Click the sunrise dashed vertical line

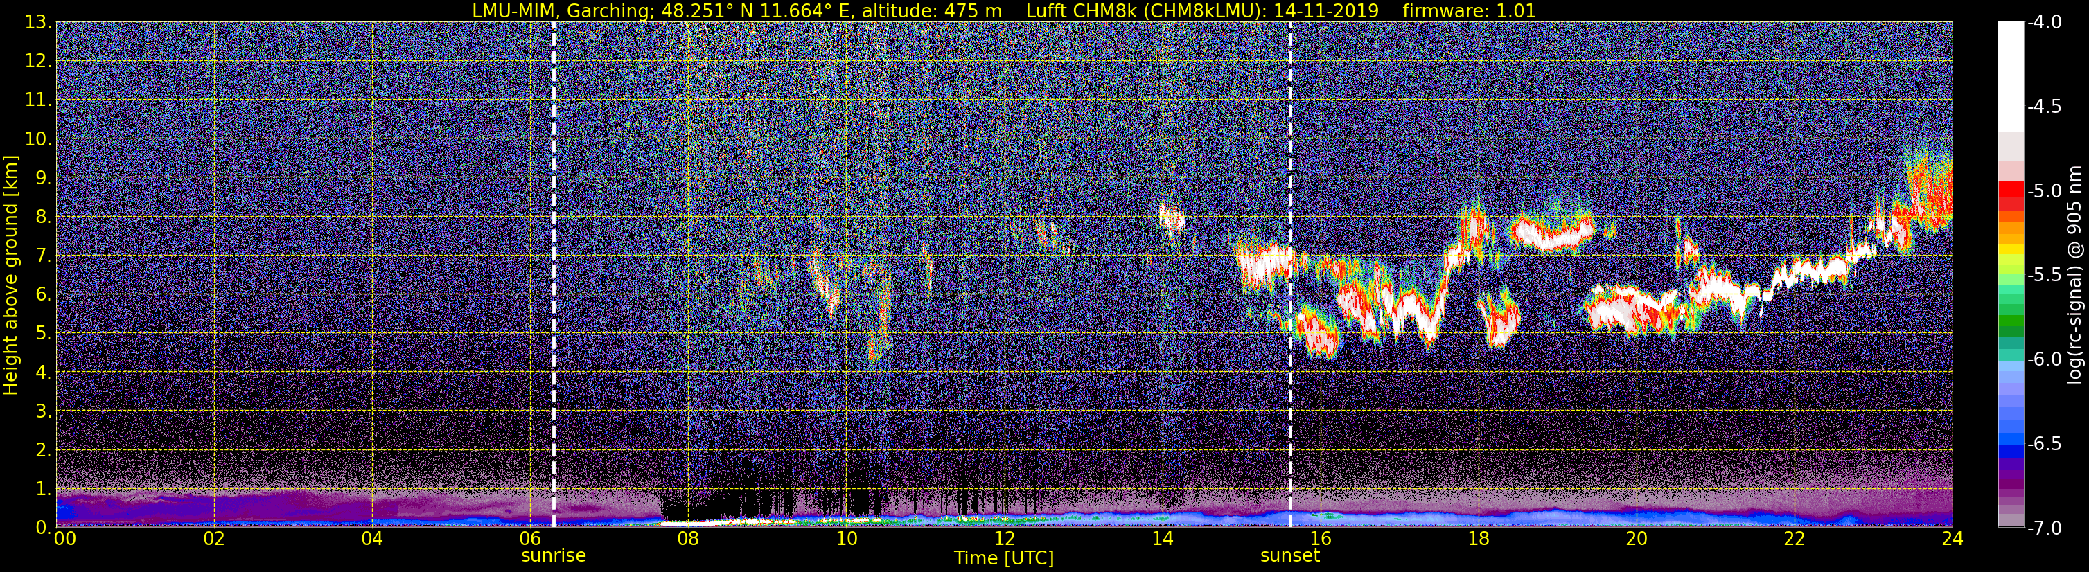[554, 275]
